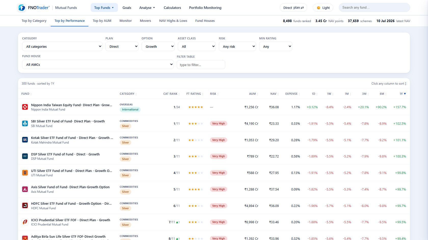
Task: Open Calculators in the navigation
Action: 172,8
